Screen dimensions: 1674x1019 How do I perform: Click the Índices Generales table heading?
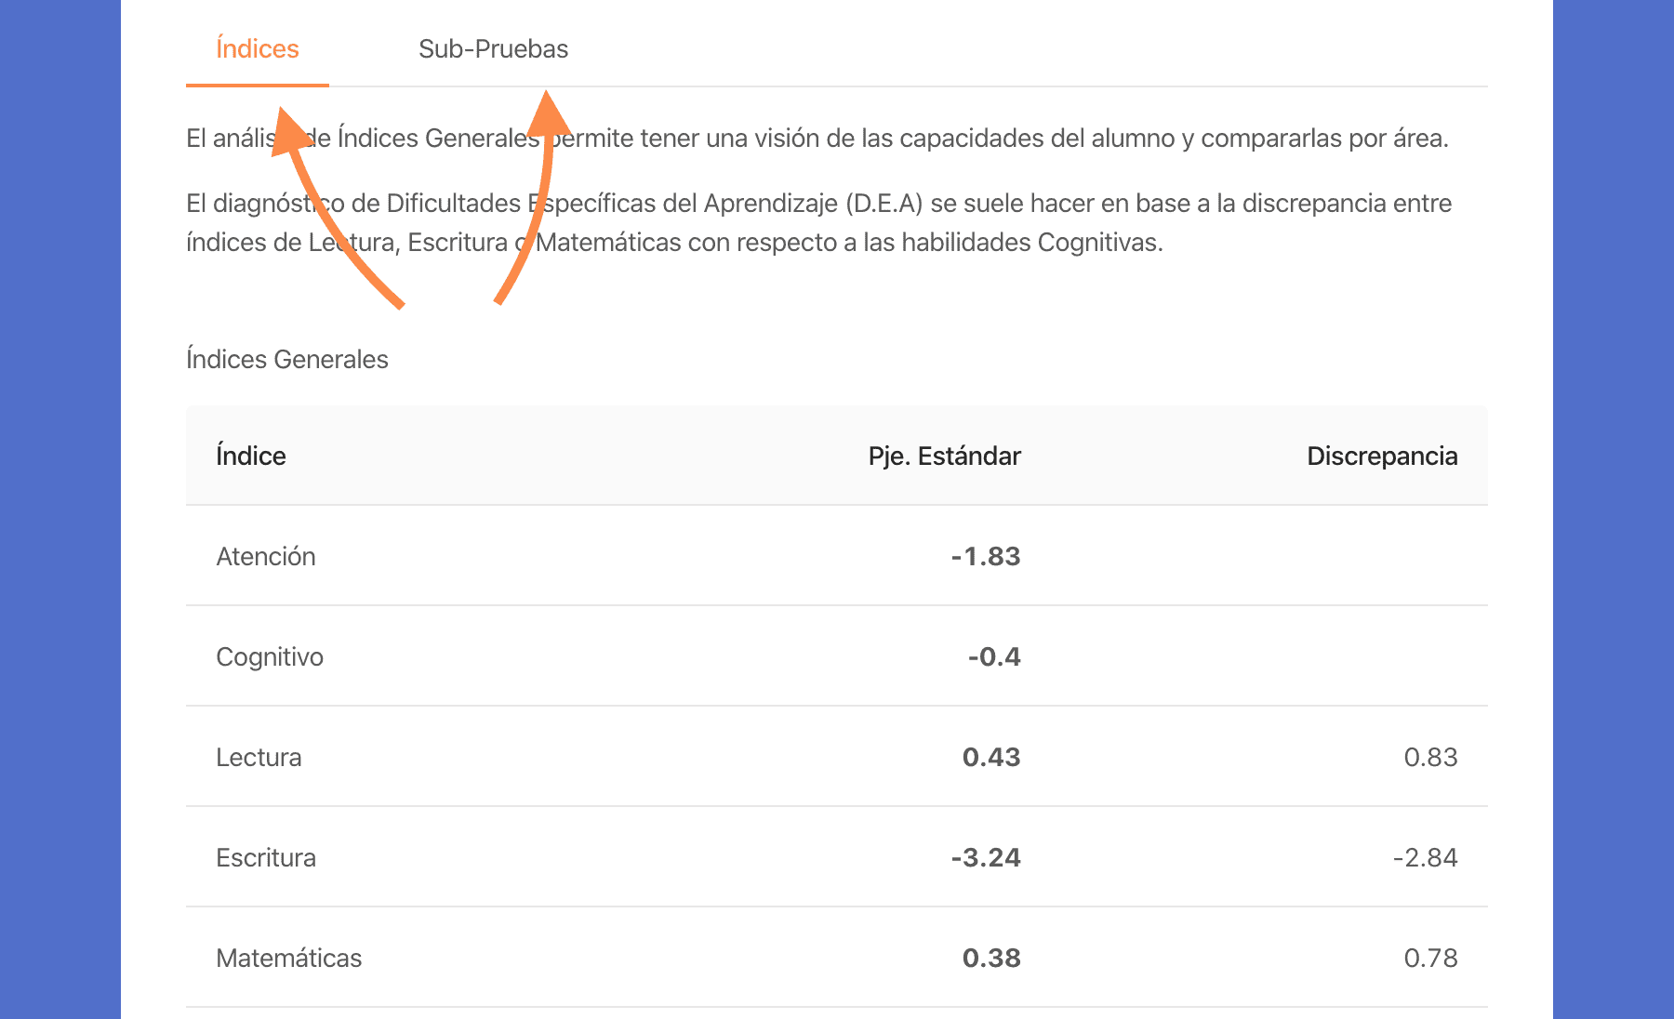(x=287, y=359)
